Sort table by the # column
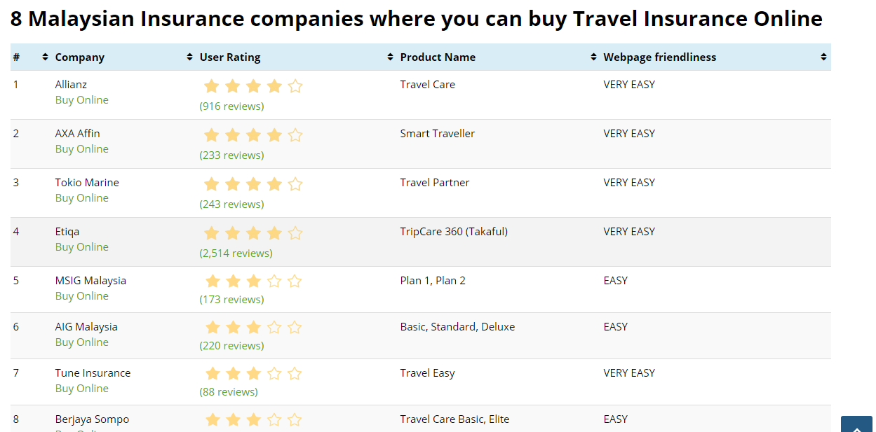Viewport: 876px width, 432px height. click(46, 57)
